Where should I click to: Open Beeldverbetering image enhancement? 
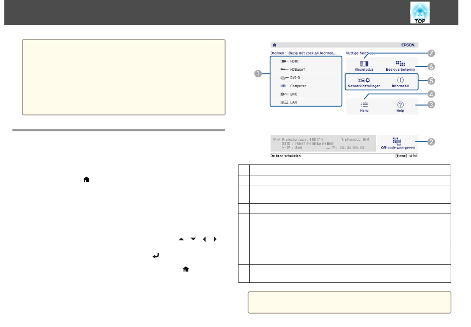click(400, 66)
